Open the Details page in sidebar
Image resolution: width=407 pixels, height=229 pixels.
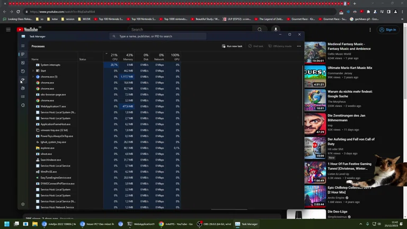coord(23,96)
